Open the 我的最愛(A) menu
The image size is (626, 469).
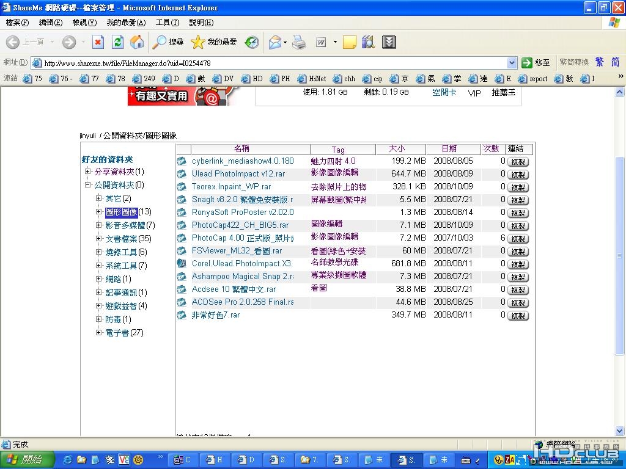pyautogui.click(x=126, y=23)
